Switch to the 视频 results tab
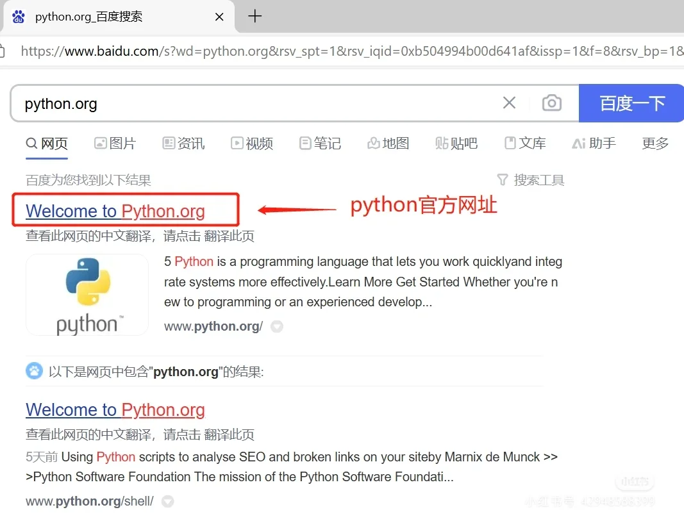The width and height of the screenshot is (684, 528). click(252, 144)
